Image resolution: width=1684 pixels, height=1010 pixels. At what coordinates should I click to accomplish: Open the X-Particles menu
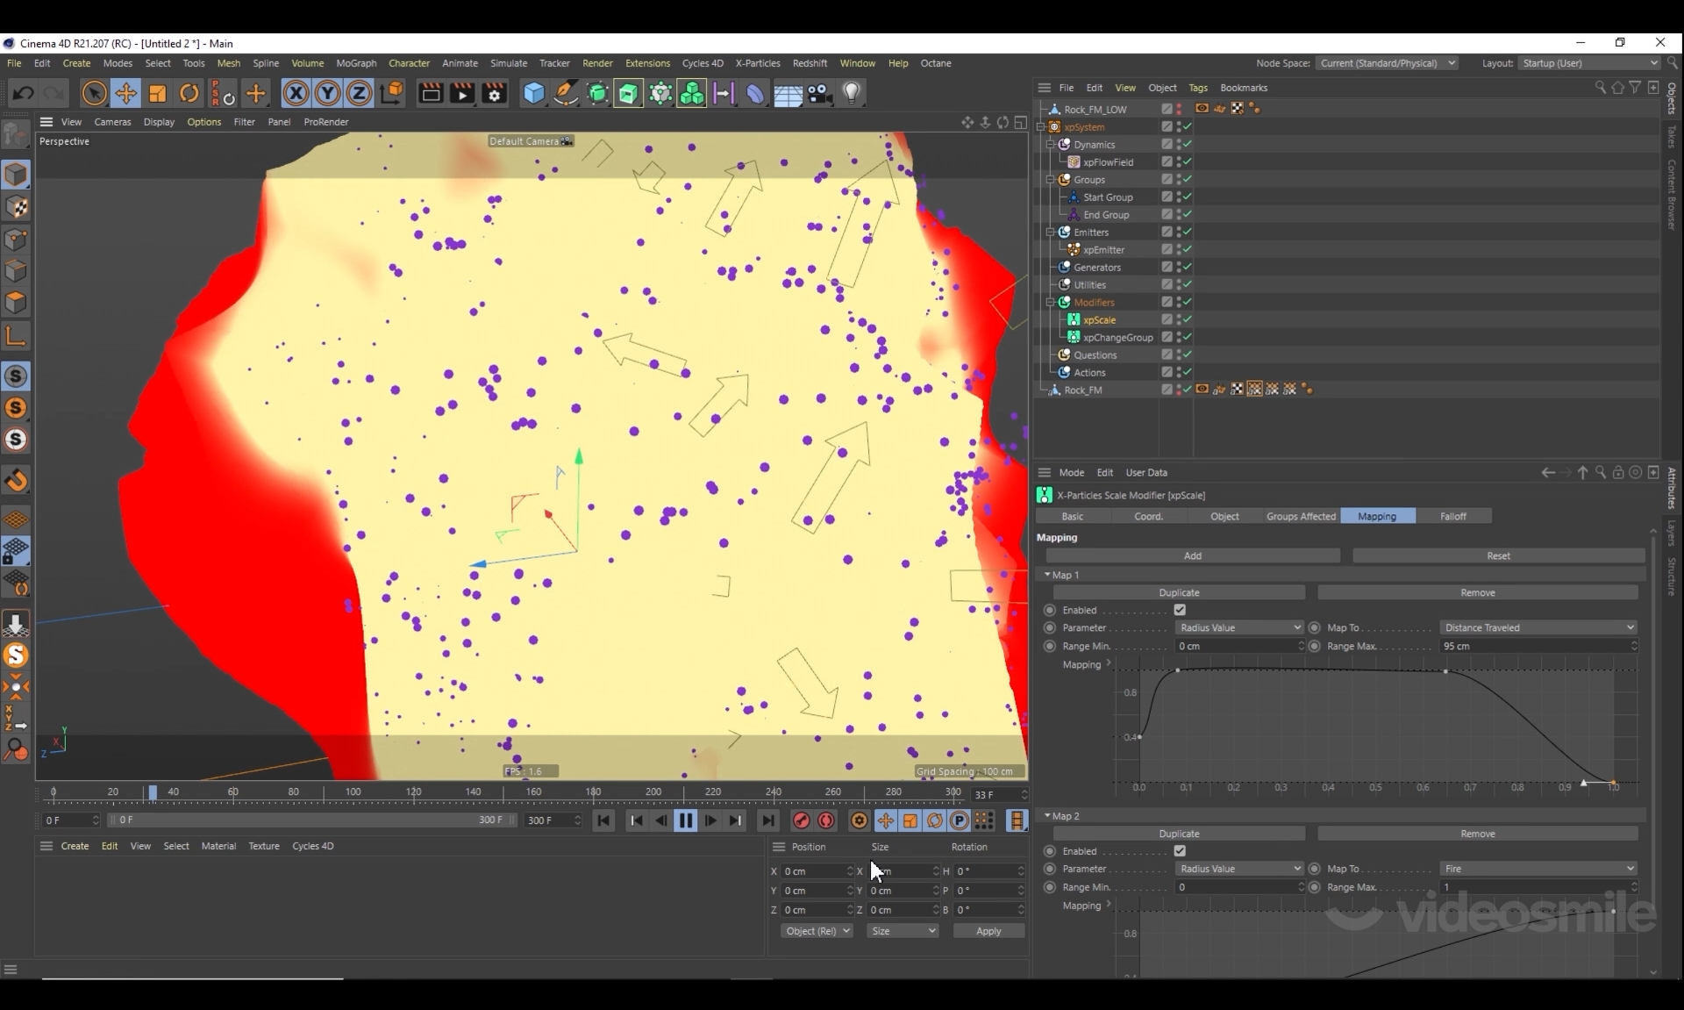point(757,63)
